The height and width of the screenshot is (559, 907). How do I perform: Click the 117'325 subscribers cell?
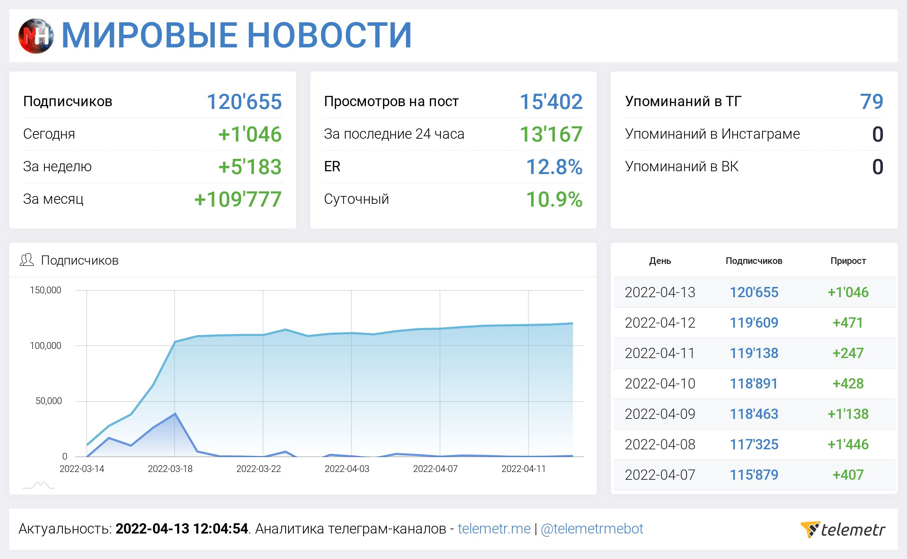pyautogui.click(x=754, y=444)
